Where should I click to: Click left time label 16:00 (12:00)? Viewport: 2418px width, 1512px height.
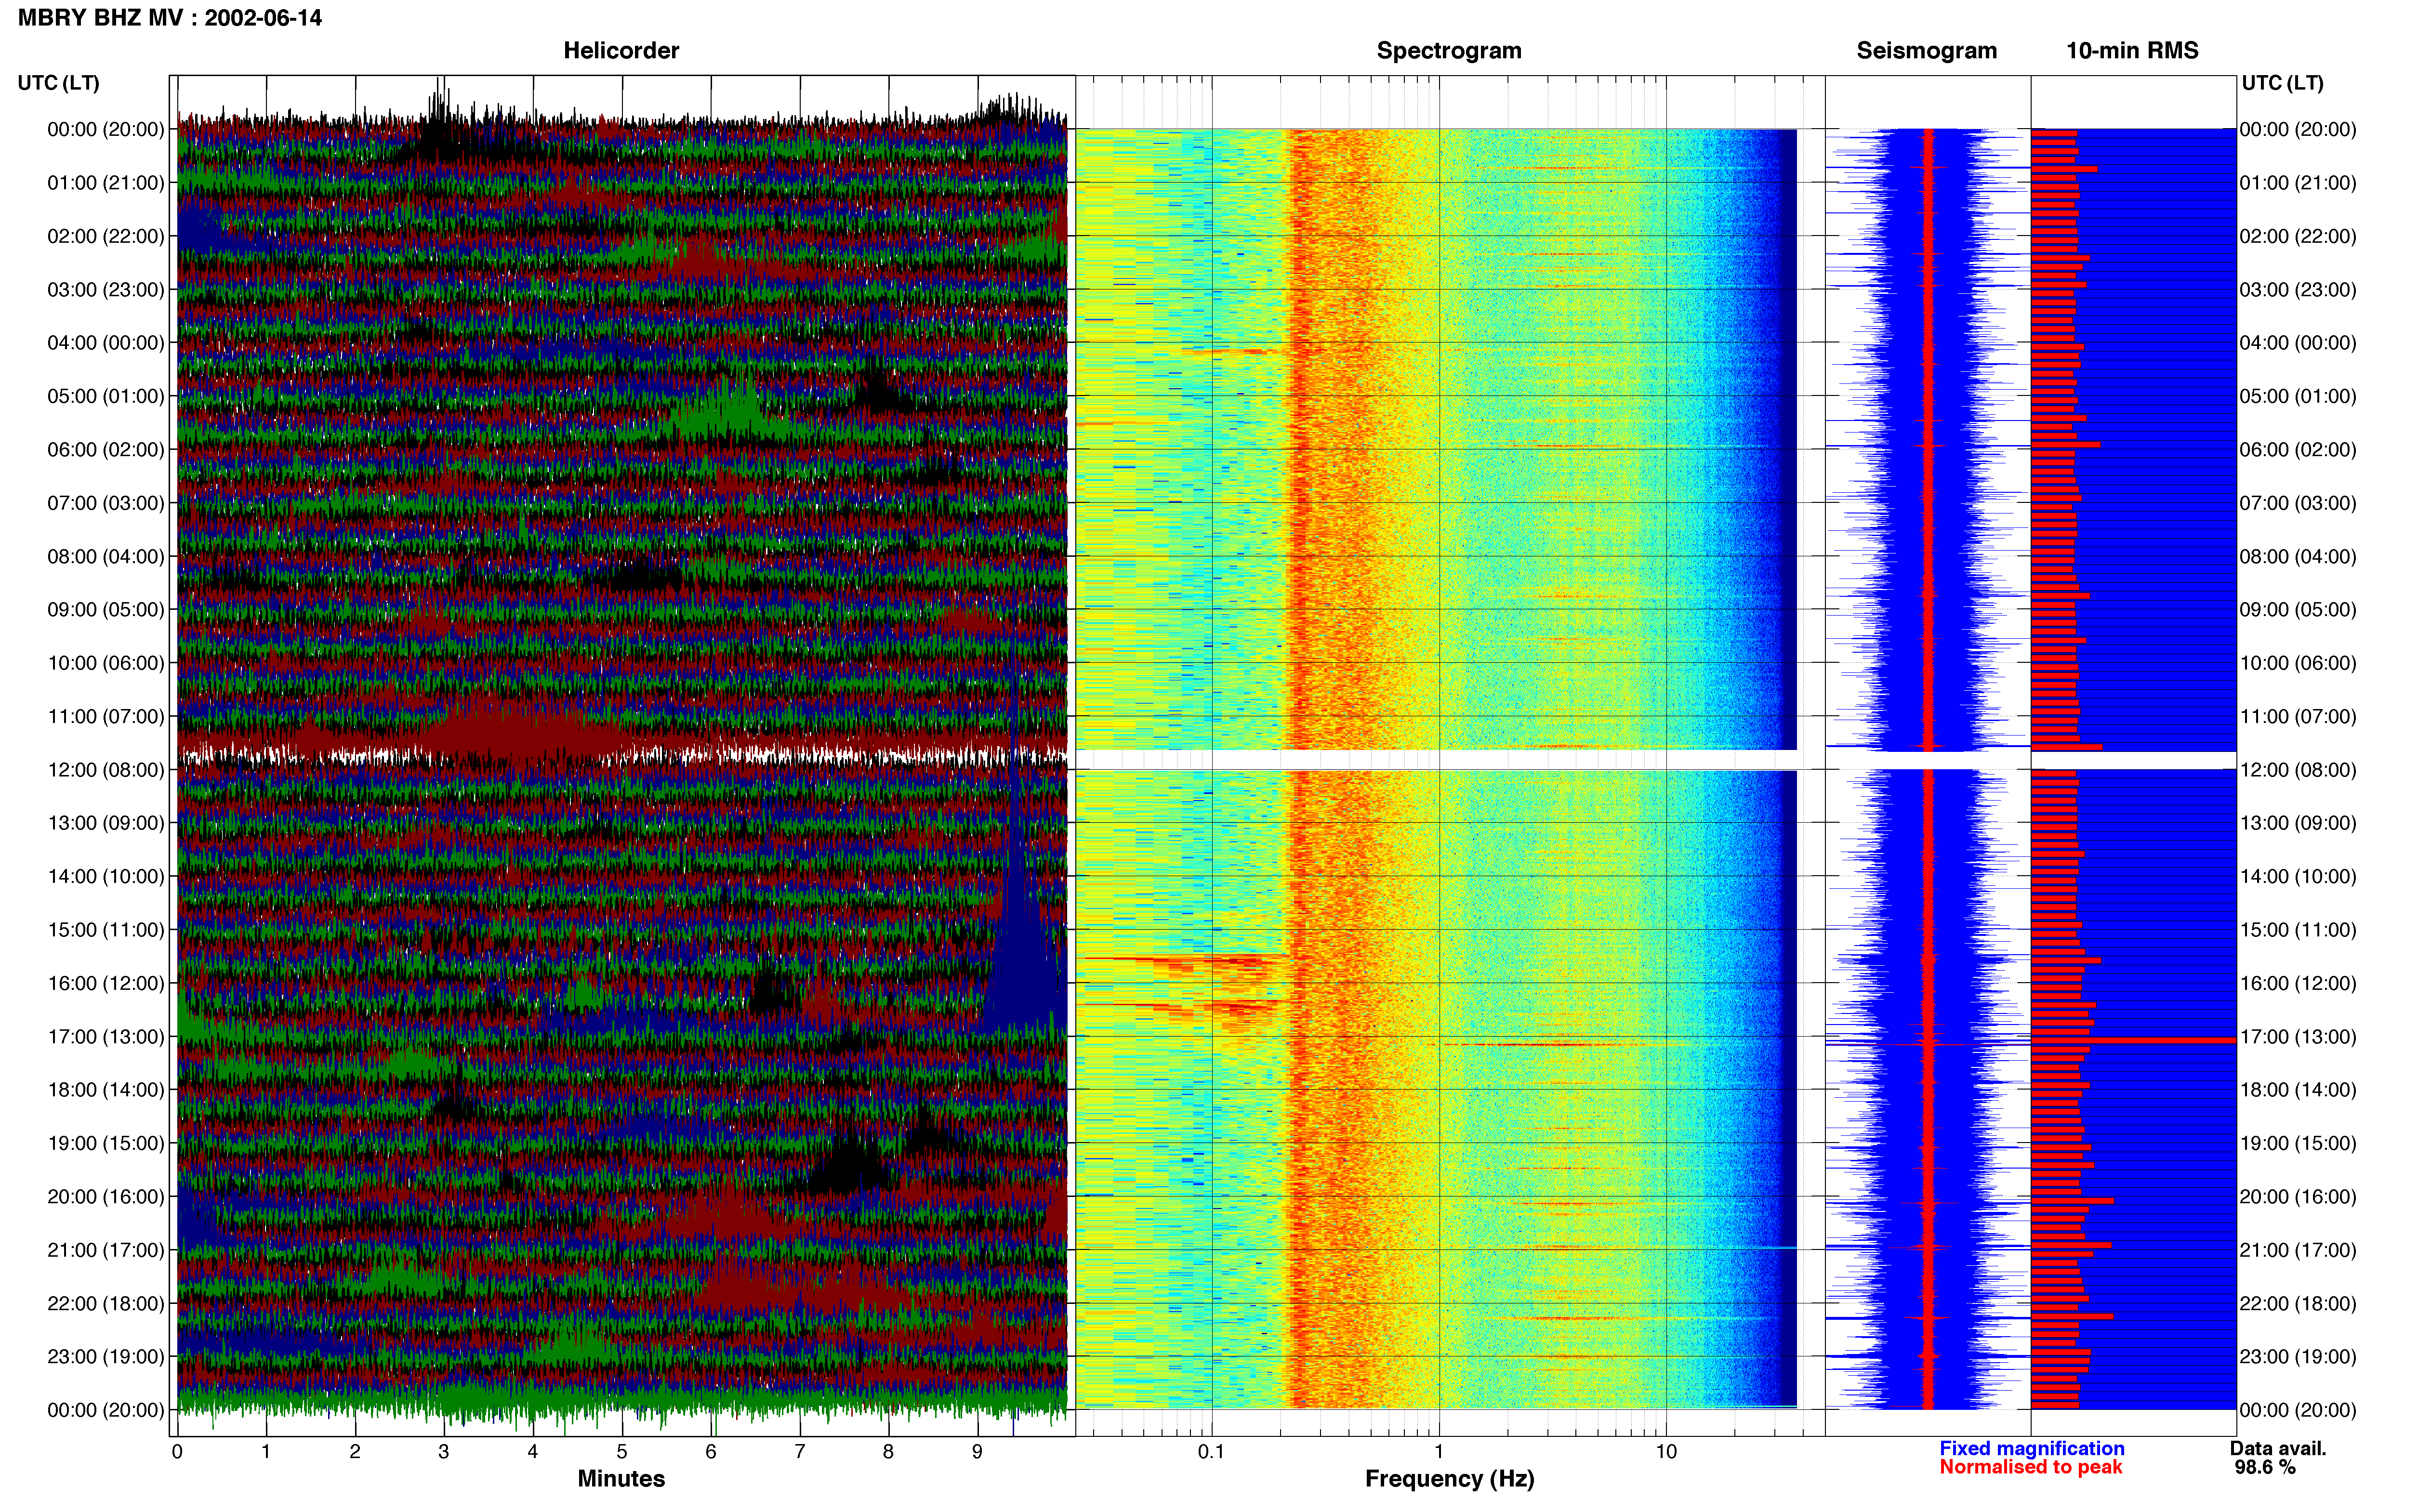coord(106,983)
